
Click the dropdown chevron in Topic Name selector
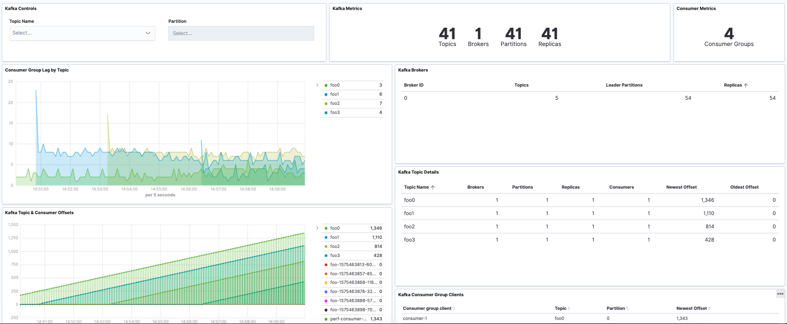(148, 33)
